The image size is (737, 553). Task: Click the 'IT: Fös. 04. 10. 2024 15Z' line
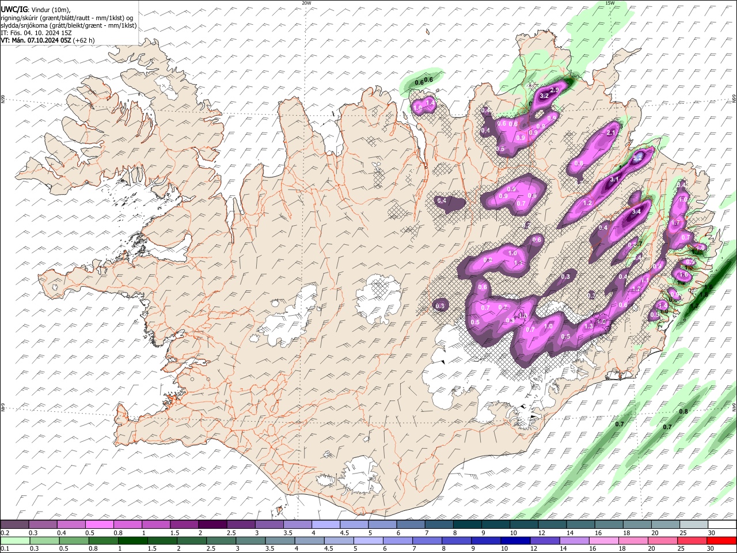pyautogui.click(x=36, y=33)
